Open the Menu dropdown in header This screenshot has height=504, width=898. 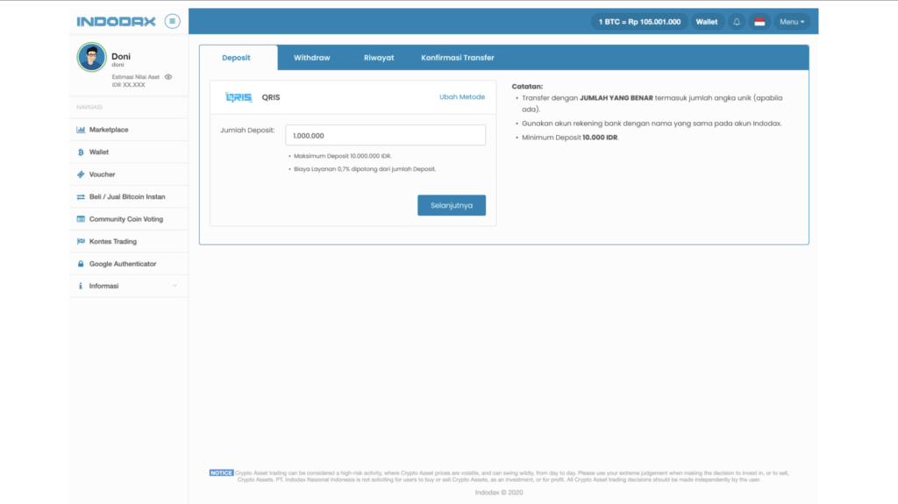(791, 22)
